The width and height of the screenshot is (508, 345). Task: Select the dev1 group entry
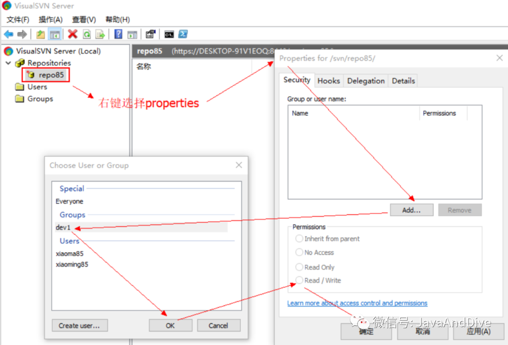click(141, 227)
